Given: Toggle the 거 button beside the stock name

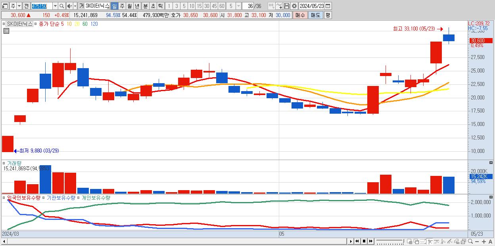Looking at the screenshot, I should click(81, 6).
